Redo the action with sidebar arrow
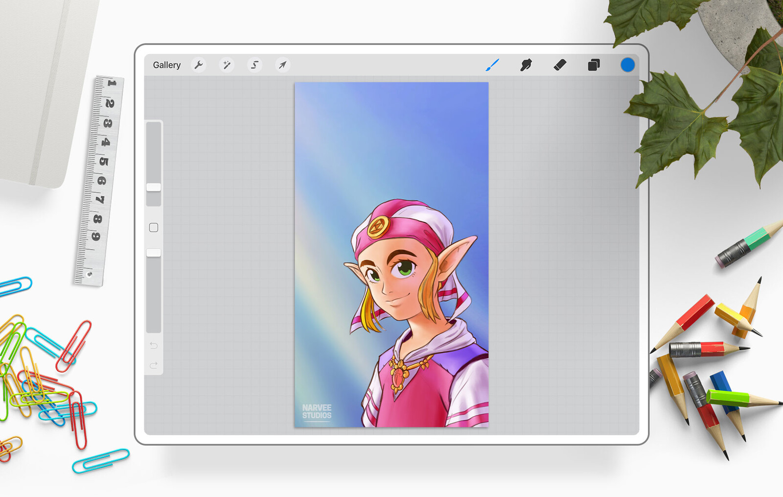Image resolution: width=783 pixels, height=497 pixels. coord(154,365)
